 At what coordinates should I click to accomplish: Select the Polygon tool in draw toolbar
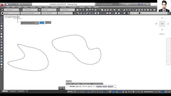tap(2, 26)
